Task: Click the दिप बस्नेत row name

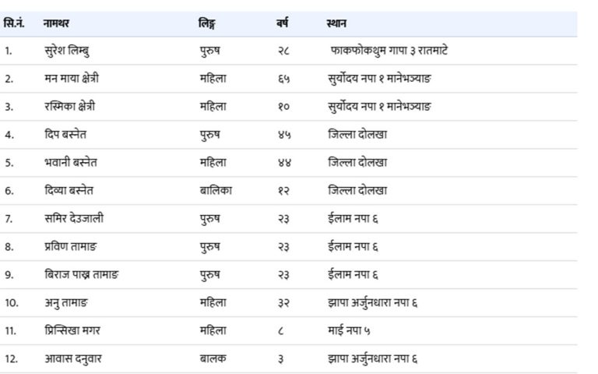Action: point(67,135)
